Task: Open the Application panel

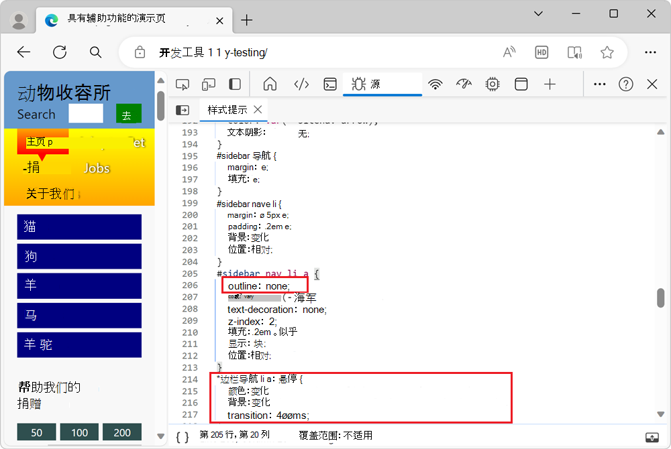Action: [x=521, y=84]
